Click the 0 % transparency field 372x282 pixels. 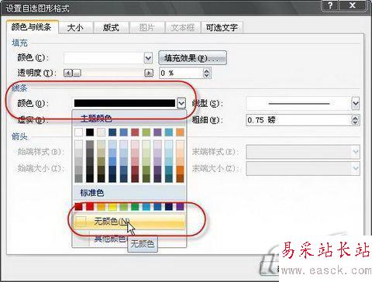click(x=181, y=73)
